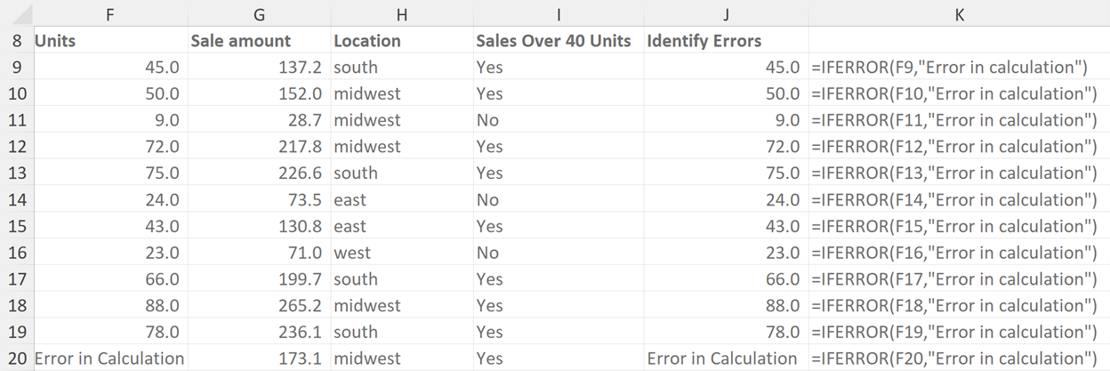Select the row 14 header

click(16, 199)
